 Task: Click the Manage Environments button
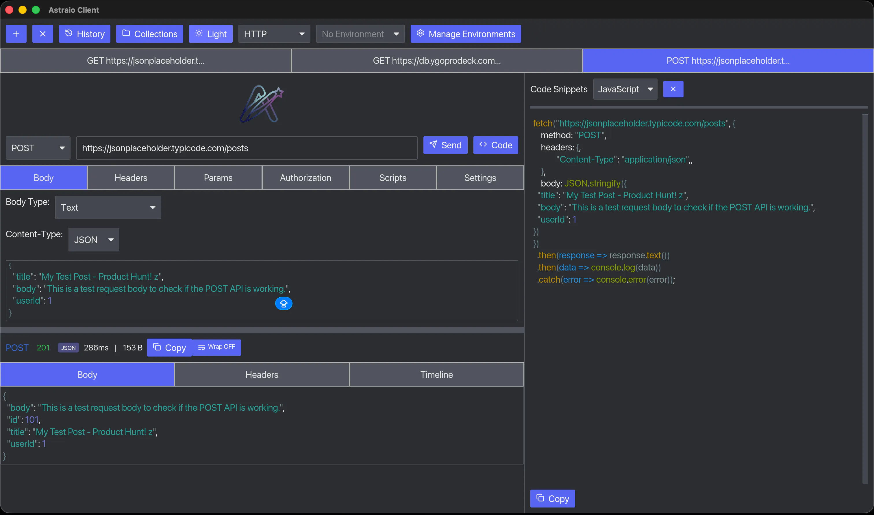[x=466, y=34]
